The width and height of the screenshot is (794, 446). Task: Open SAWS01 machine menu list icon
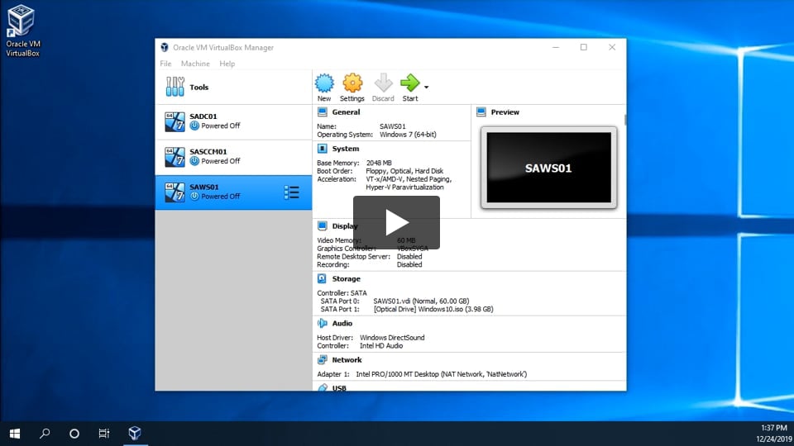click(x=291, y=192)
